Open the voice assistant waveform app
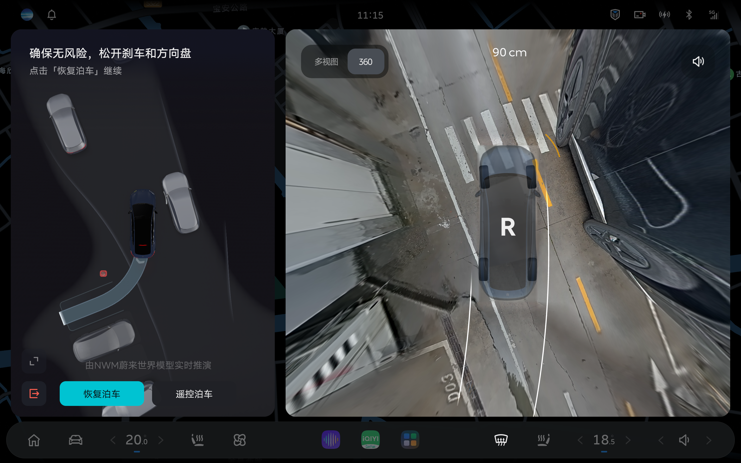 click(x=331, y=440)
